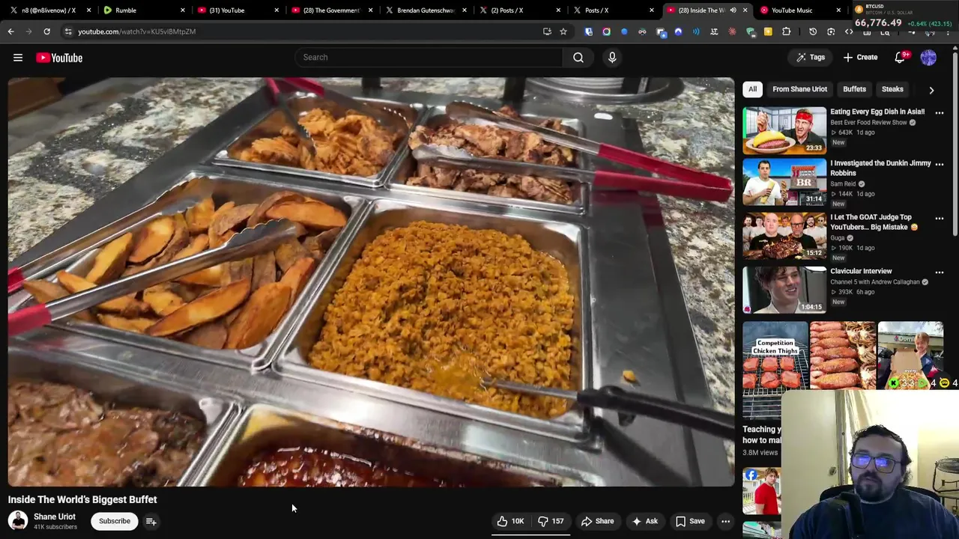The image size is (959, 539).
Task: View site information icon in address bar
Action: point(68,31)
